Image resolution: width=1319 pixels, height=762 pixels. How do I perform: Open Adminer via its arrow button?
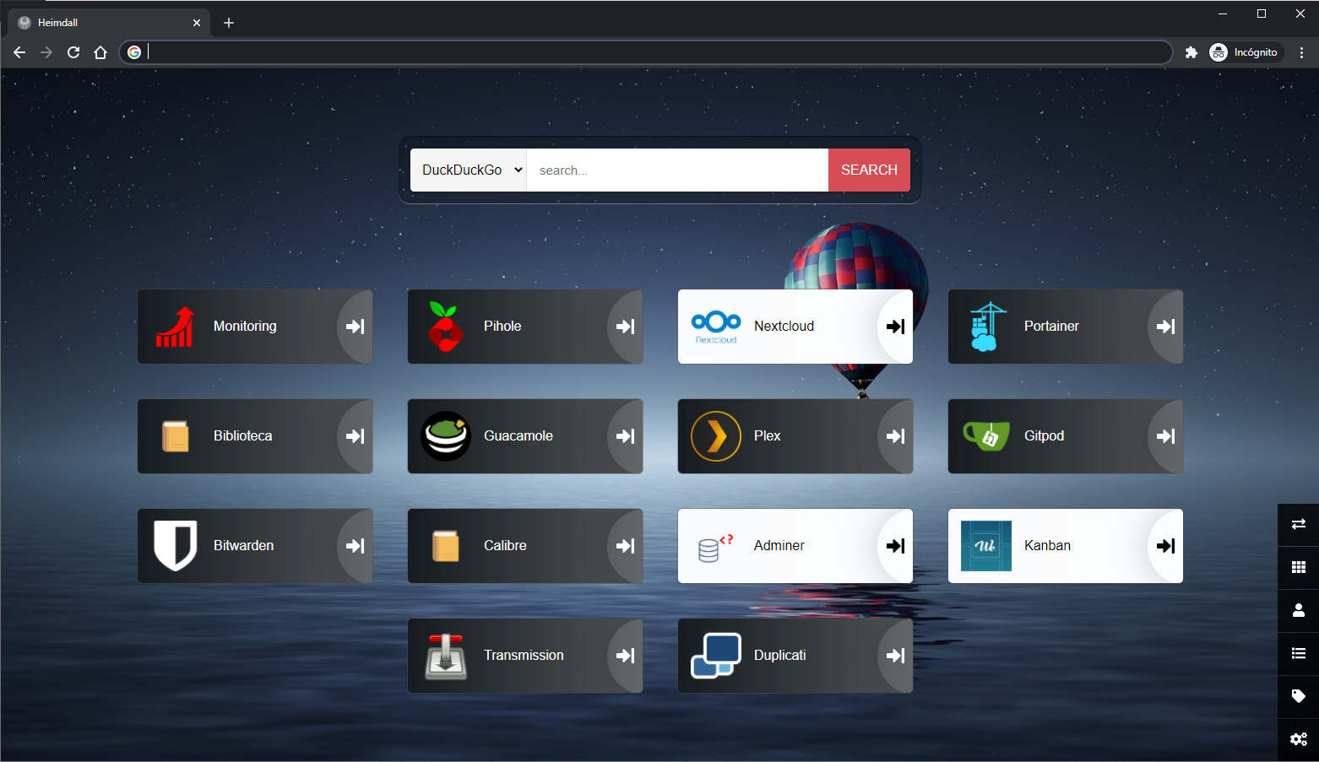click(896, 546)
